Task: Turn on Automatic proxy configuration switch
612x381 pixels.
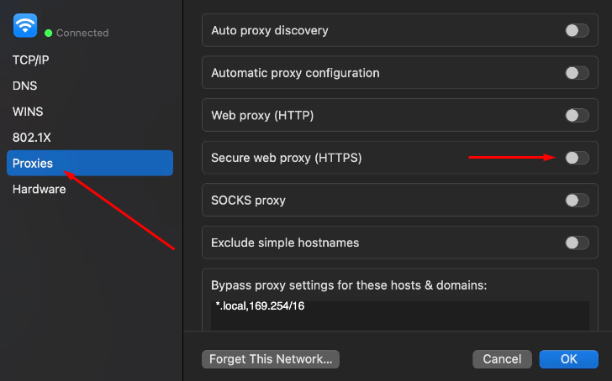Action: click(576, 73)
